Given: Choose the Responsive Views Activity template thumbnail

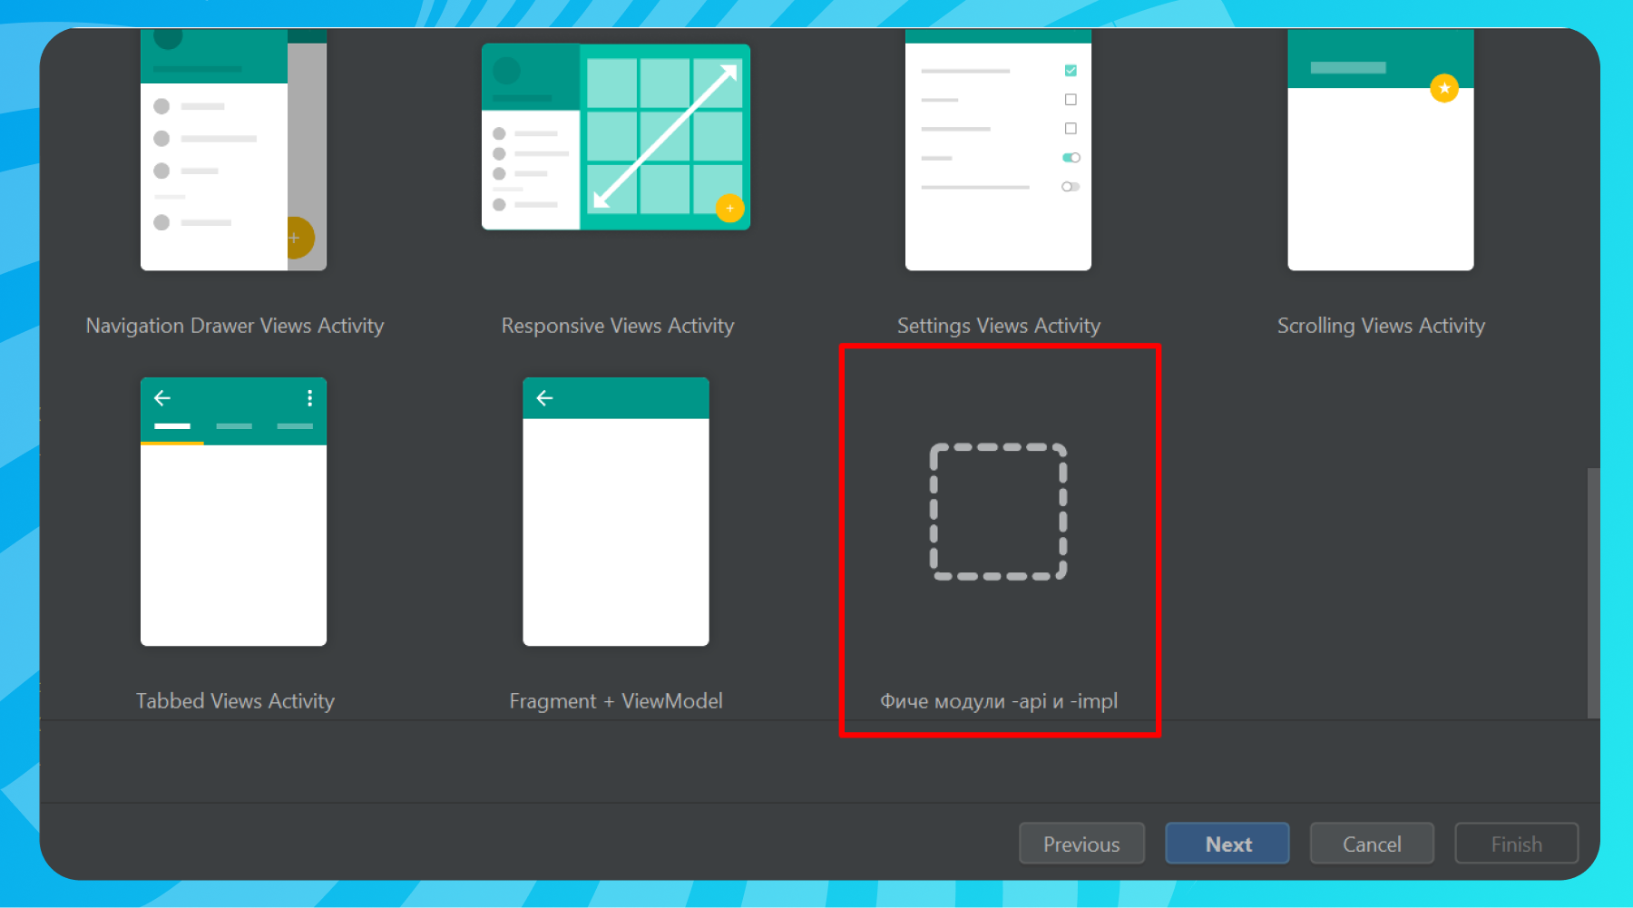Looking at the screenshot, I should click(x=616, y=137).
